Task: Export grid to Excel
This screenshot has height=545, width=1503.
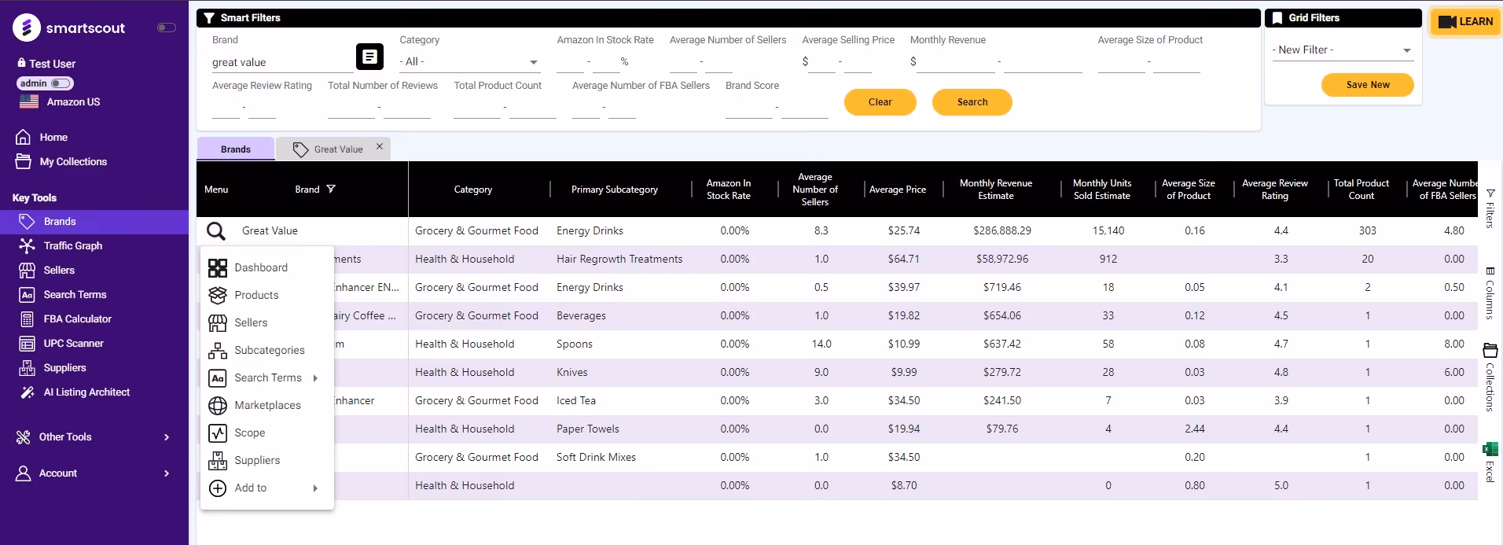Action: [x=1490, y=461]
